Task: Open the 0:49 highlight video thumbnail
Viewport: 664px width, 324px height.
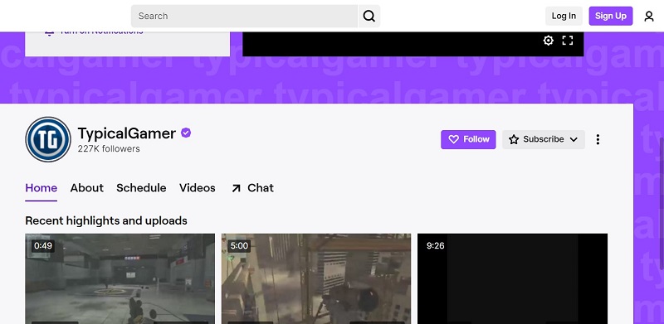Action: [120, 278]
